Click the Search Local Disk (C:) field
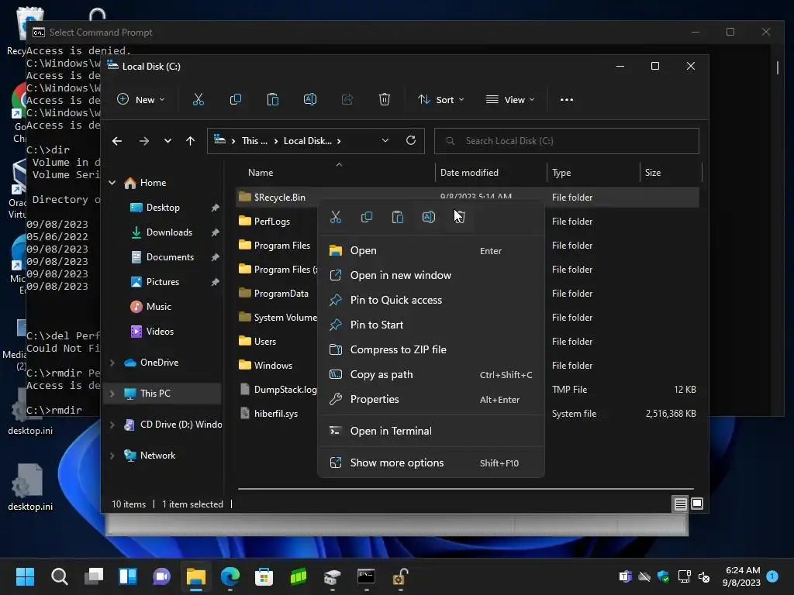The height and width of the screenshot is (595, 794). pos(567,141)
